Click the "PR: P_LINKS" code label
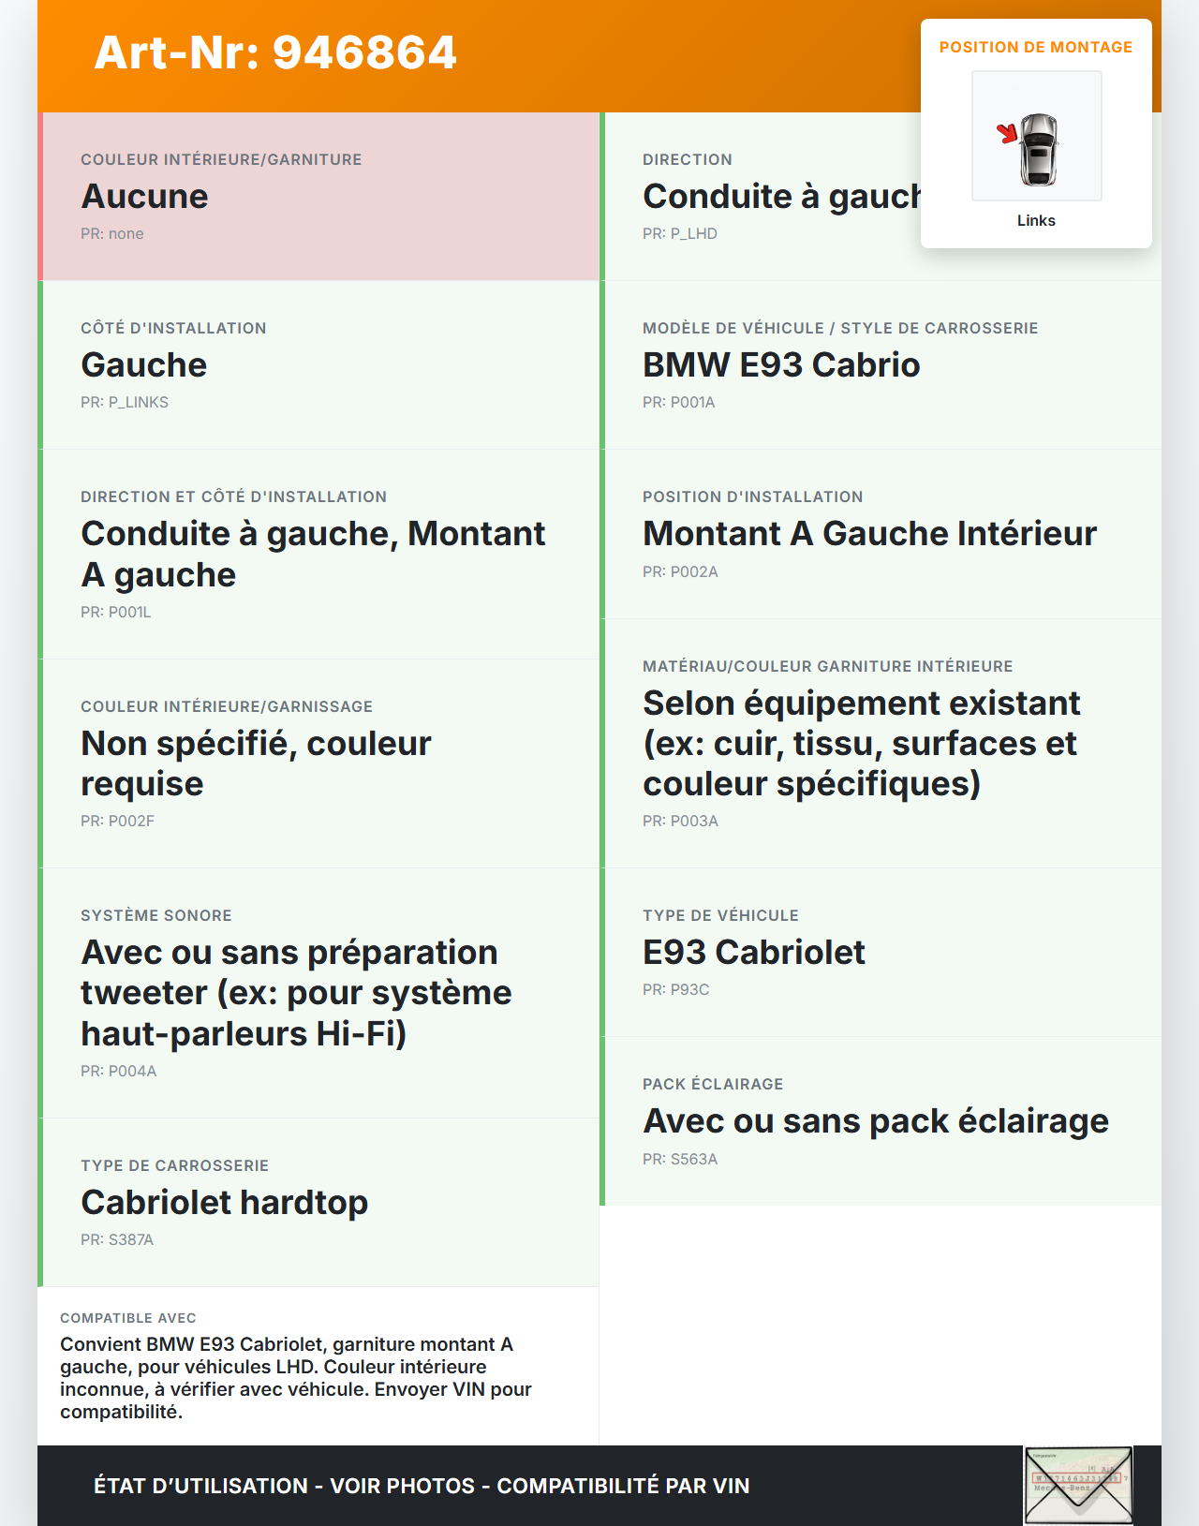 point(125,403)
